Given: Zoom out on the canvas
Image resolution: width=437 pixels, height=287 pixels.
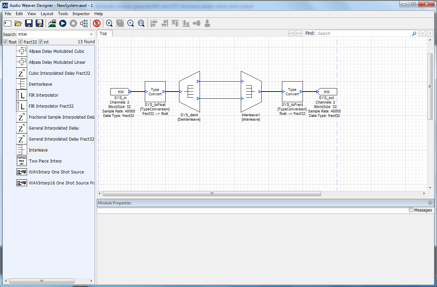Looking at the screenshot, I should tap(131, 23).
